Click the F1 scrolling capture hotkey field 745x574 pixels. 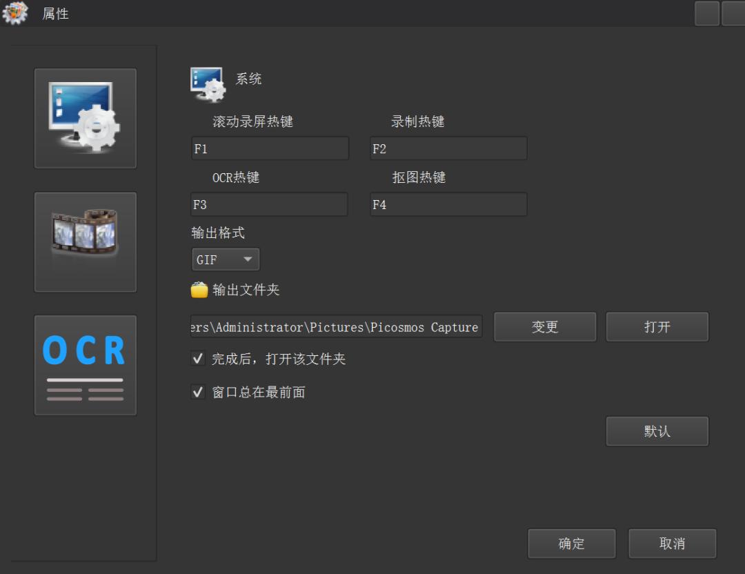pyautogui.click(x=269, y=148)
